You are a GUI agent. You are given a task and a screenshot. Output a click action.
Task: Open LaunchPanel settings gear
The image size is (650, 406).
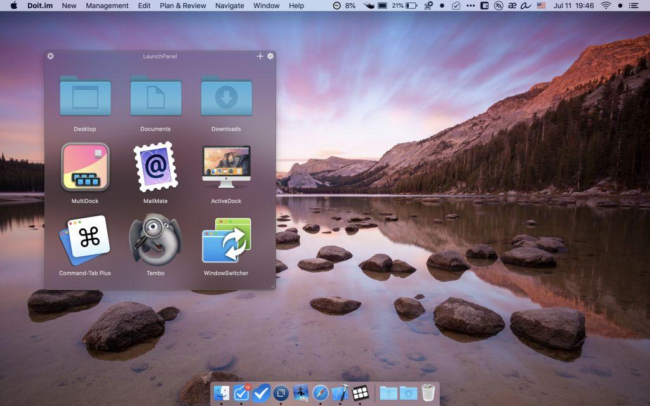[270, 56]
